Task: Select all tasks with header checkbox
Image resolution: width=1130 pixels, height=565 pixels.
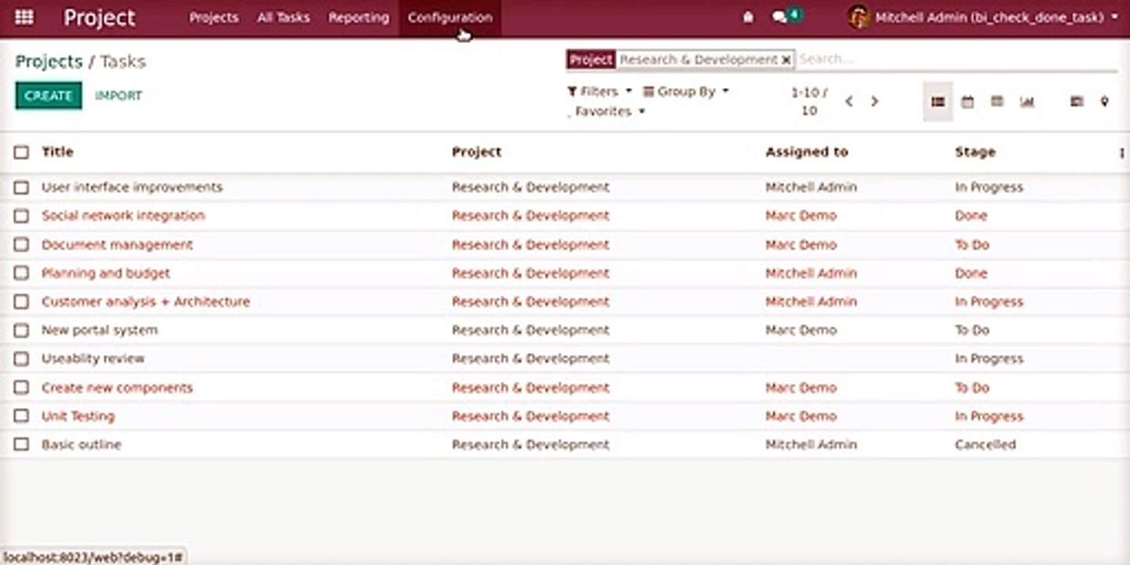Action: pos(21,152)
